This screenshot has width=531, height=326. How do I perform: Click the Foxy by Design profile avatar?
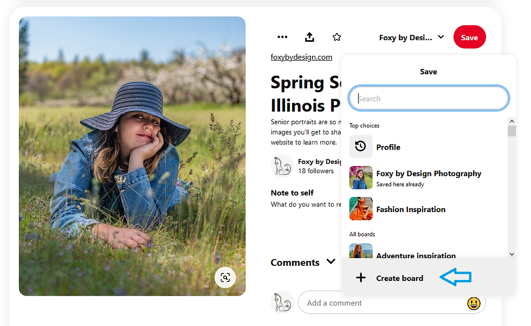[x=282, y=166]
